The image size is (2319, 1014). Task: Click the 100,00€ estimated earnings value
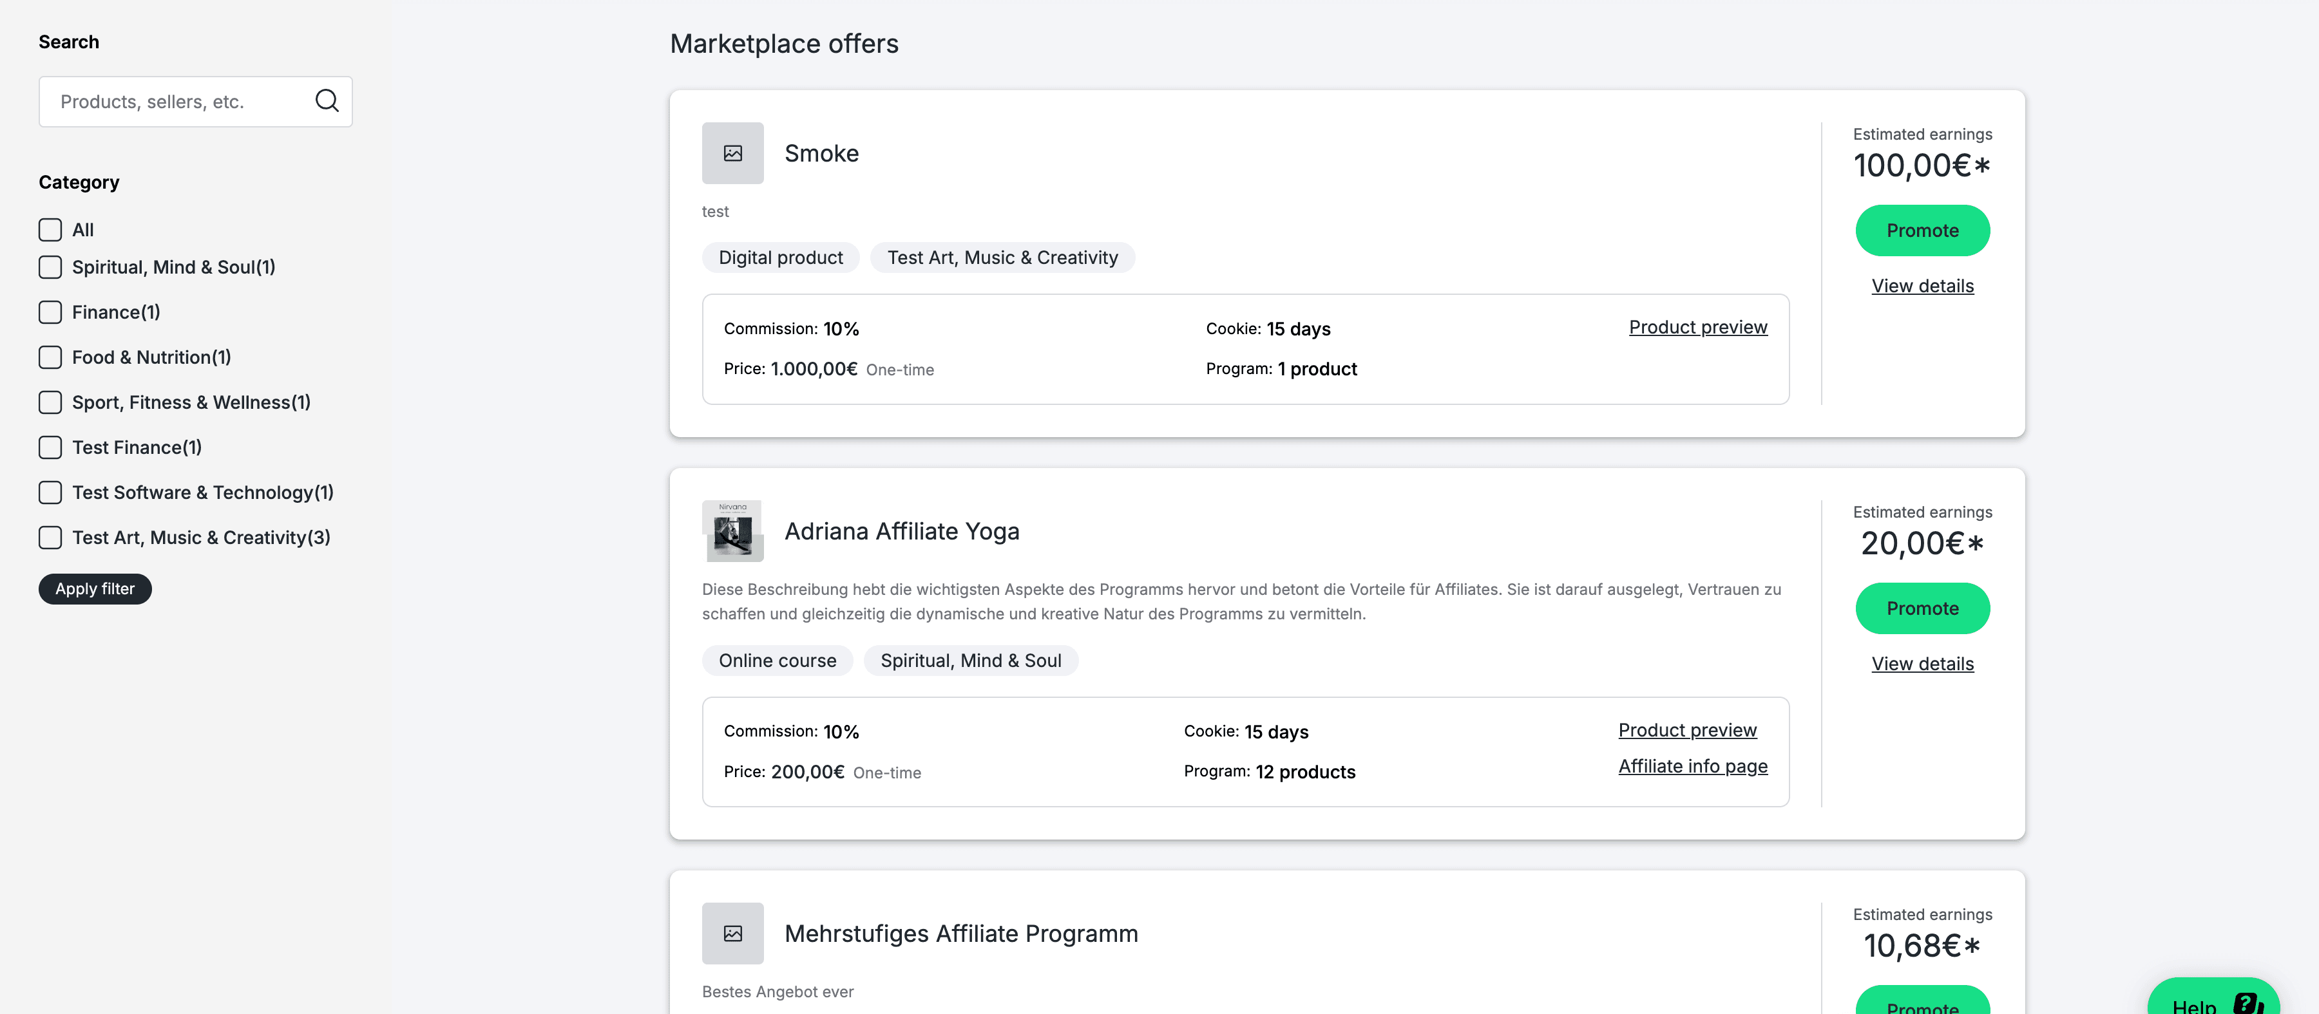(x=1922, y=165)
